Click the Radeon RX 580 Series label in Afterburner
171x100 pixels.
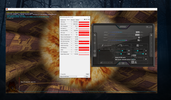coord(121,57)
